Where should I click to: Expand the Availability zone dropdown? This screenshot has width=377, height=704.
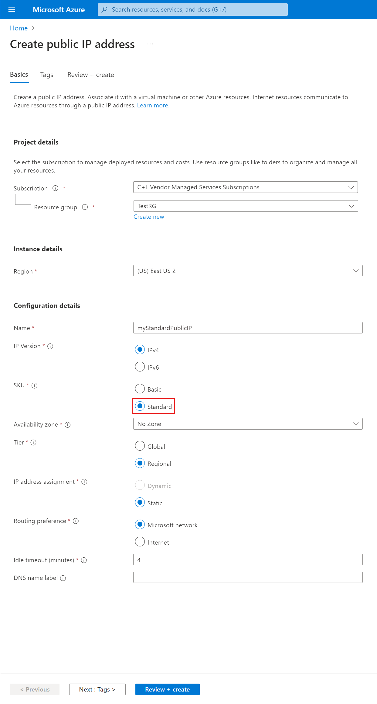point(248,424)
